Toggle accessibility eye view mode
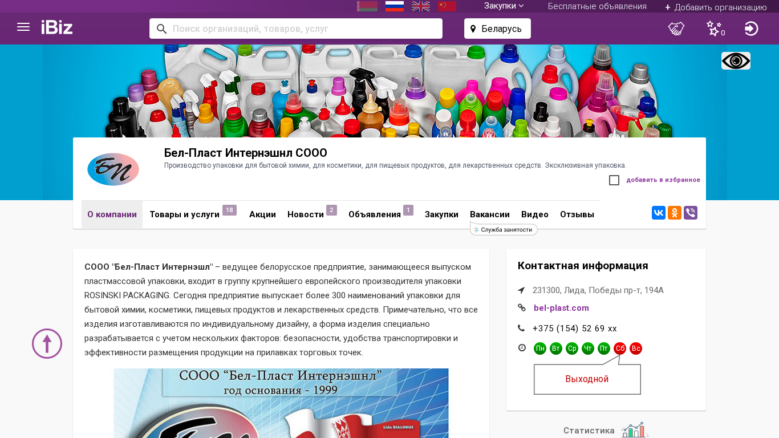The width and height of the screenshot is (779, 438). click(736, 60)
